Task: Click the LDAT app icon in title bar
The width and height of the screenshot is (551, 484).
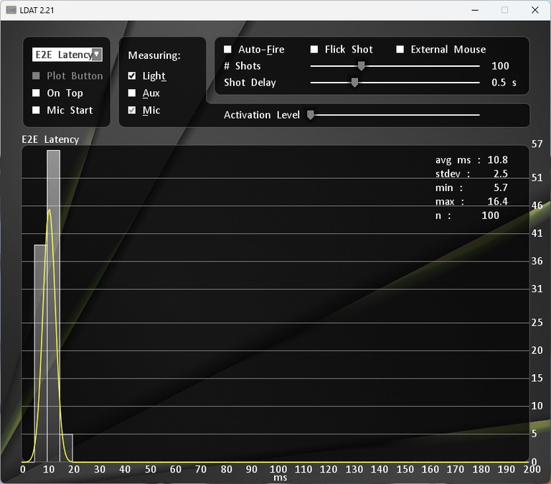Action: point(11,10)
